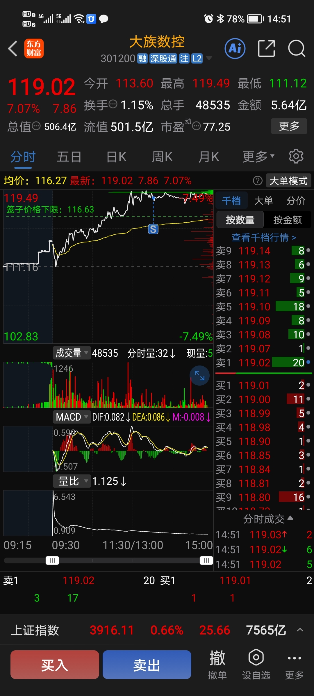Tap the L2 level badge

coord(197,59)
